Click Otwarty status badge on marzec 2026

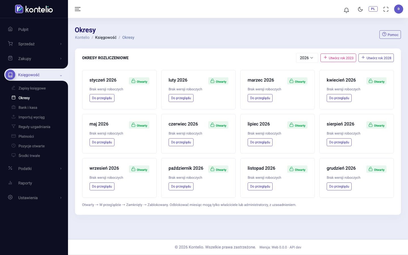297,81
